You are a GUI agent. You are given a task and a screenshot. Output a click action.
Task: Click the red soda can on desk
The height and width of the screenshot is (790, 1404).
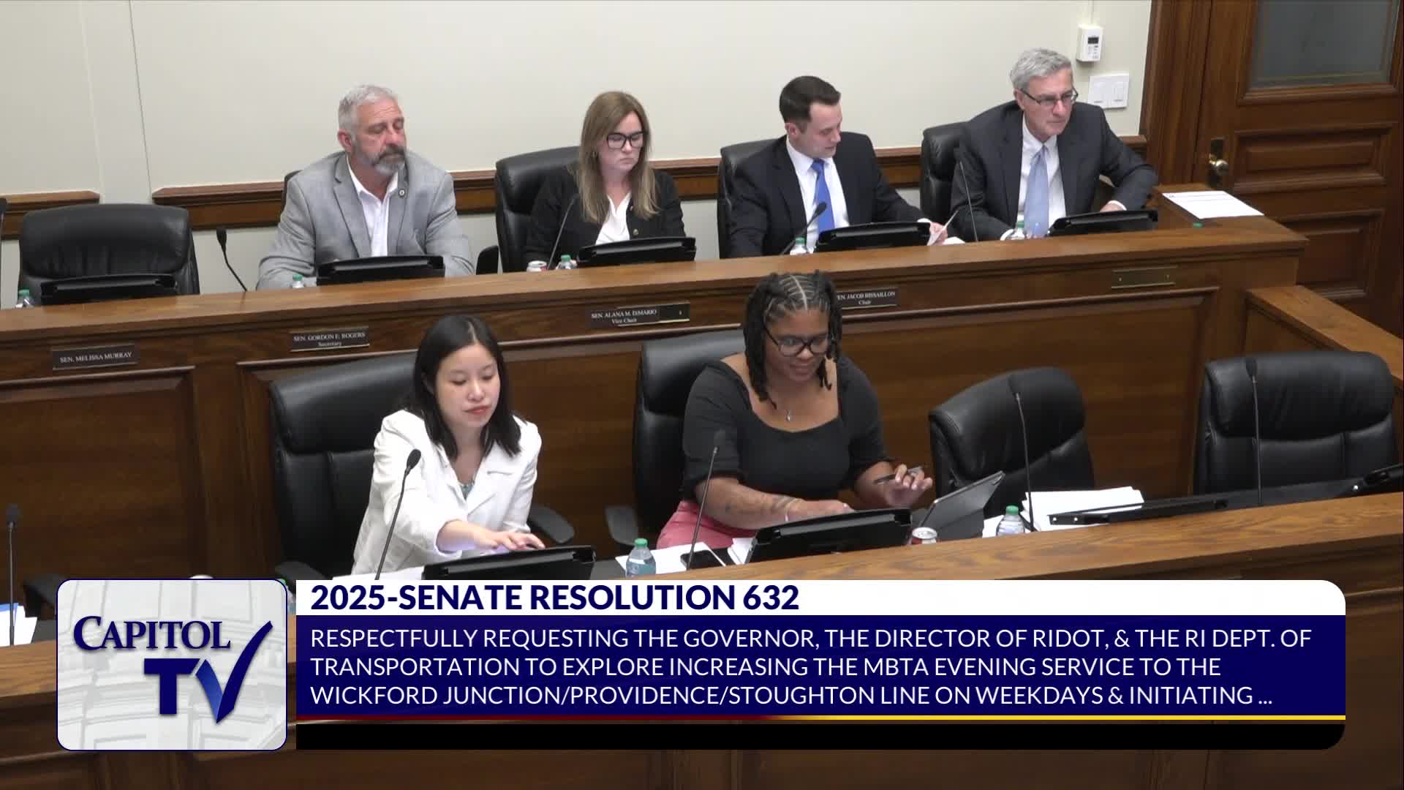(x=923, y=535)
